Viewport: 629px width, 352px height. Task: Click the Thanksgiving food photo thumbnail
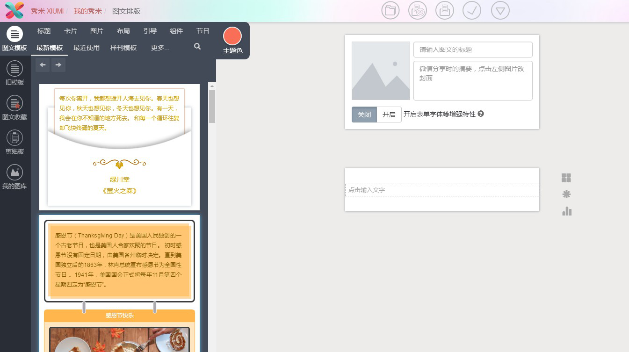(119, 339)
